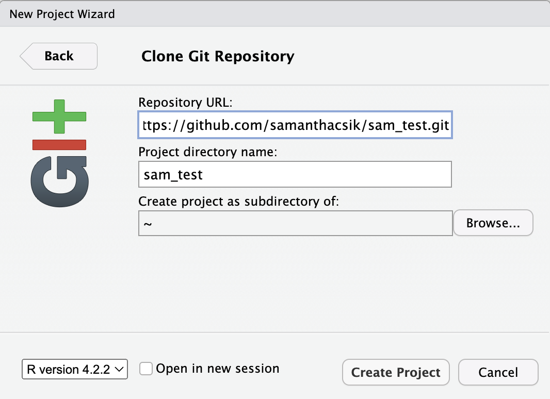Screen dimensions: 550x399
Task: Open the R version 4.2.2 dropdown
Action: pyautogui.click(x=75, y=370)
